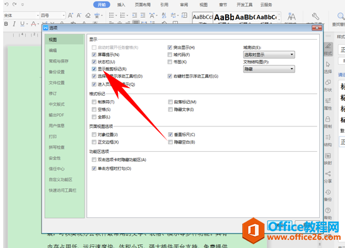
Task: Click the decrease indent icon
Action: (x=134, y=15)
